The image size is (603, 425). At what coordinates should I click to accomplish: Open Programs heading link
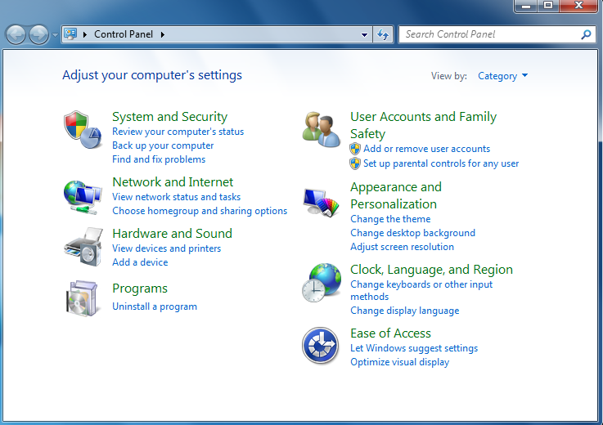click(x=140, y=289)
